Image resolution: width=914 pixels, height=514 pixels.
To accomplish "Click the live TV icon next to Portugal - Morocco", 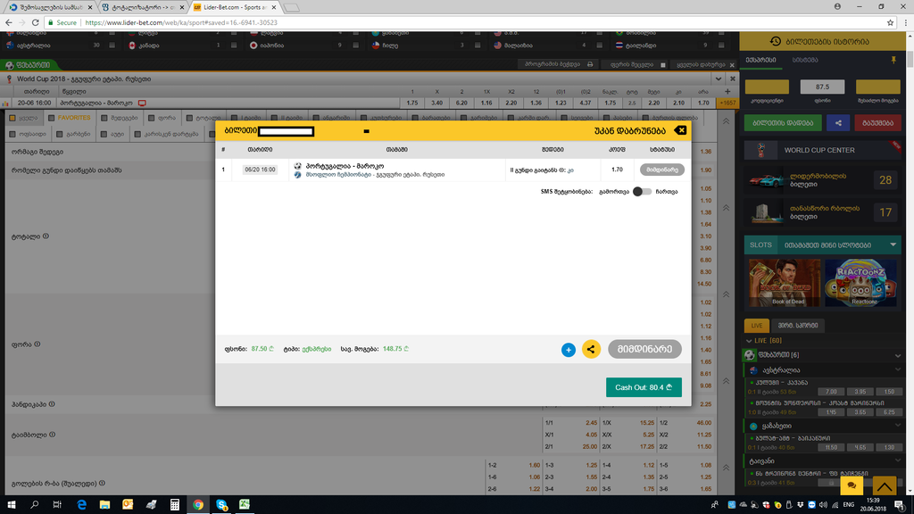I will point(142,104).
